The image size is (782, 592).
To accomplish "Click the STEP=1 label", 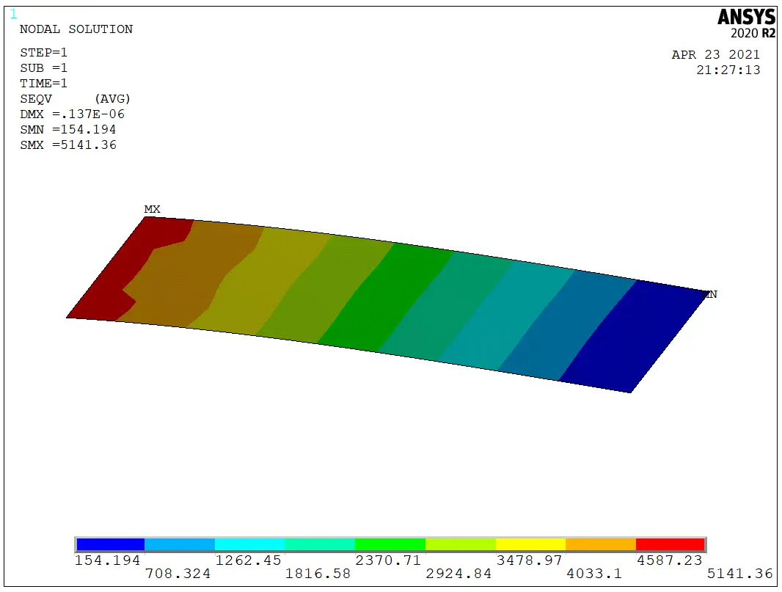I will pos(43,52).
